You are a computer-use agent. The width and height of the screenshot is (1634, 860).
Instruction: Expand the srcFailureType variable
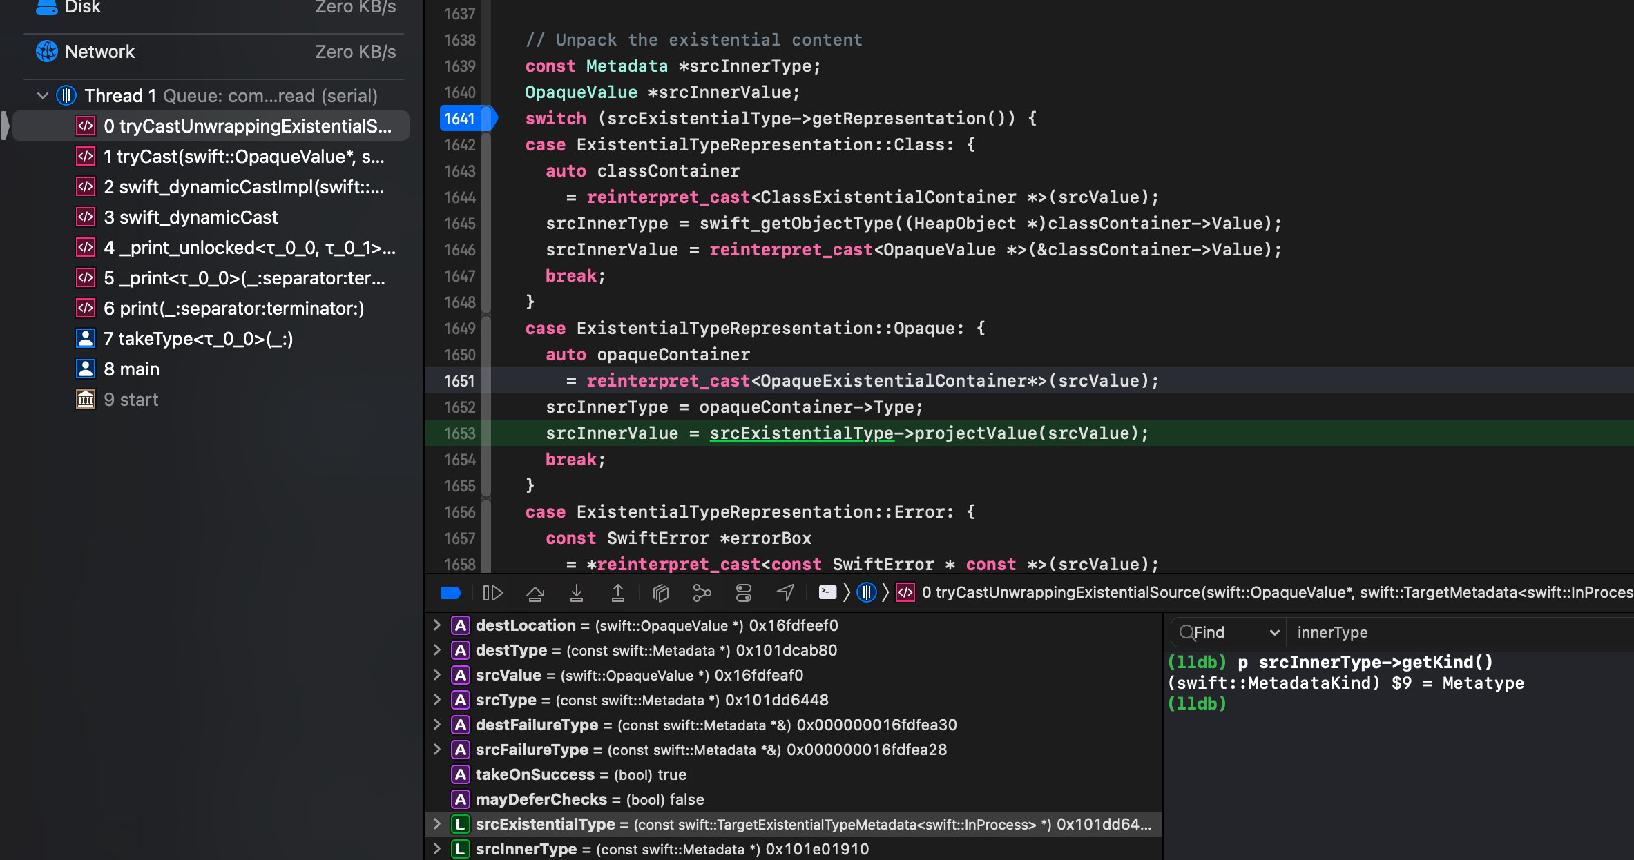point(436,750)
